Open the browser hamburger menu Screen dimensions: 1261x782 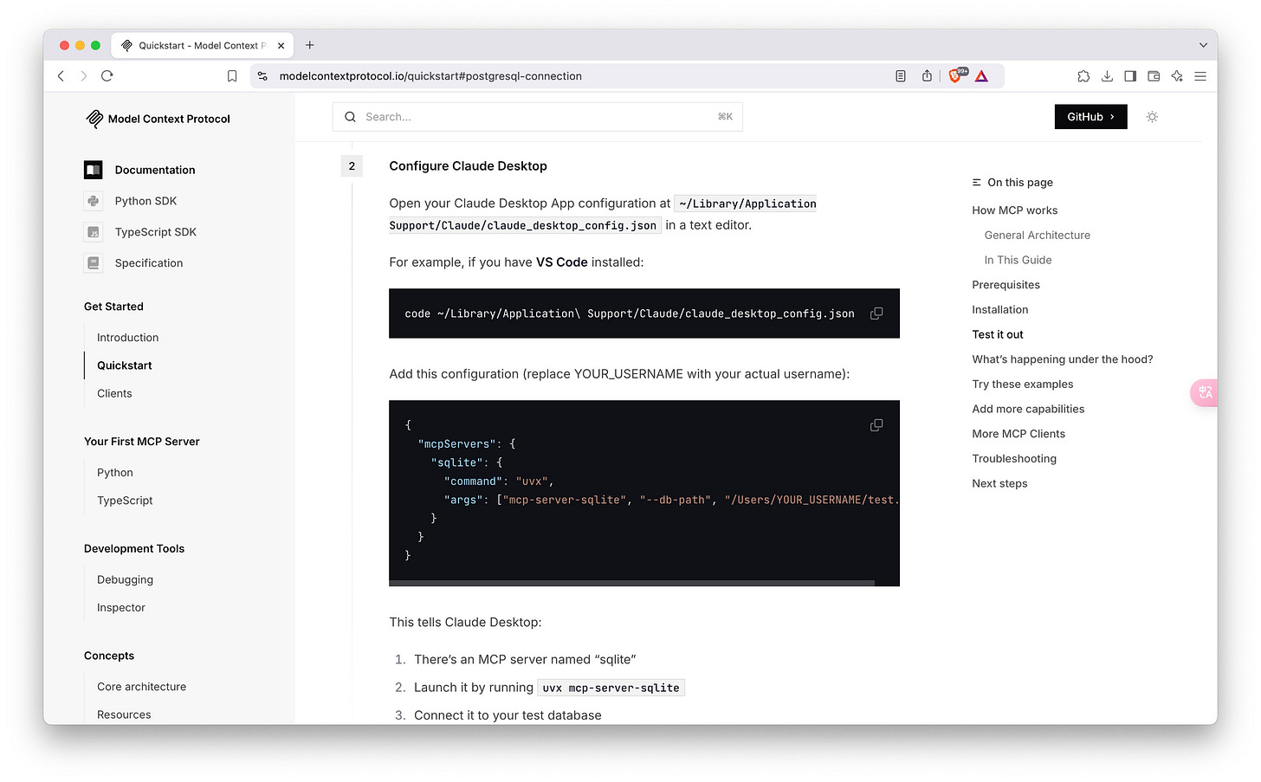click(1200, 76)
